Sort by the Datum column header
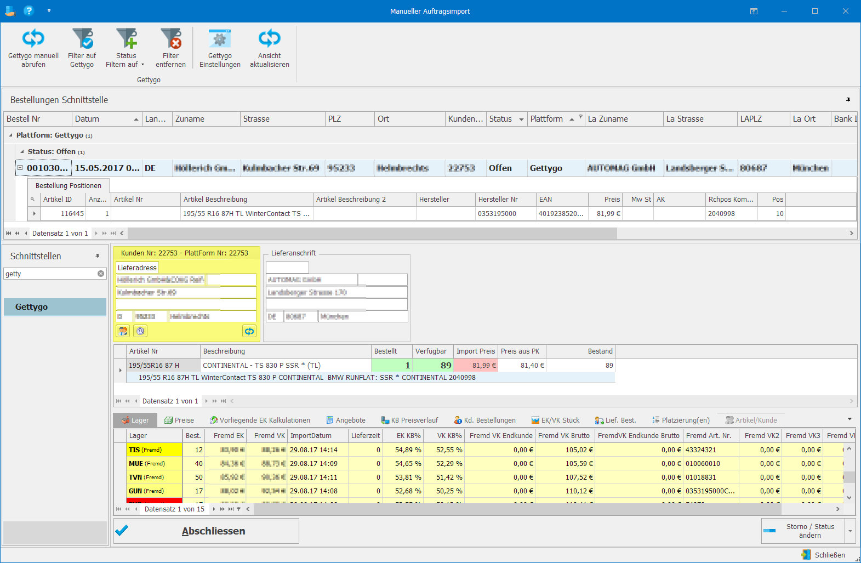 107,119
